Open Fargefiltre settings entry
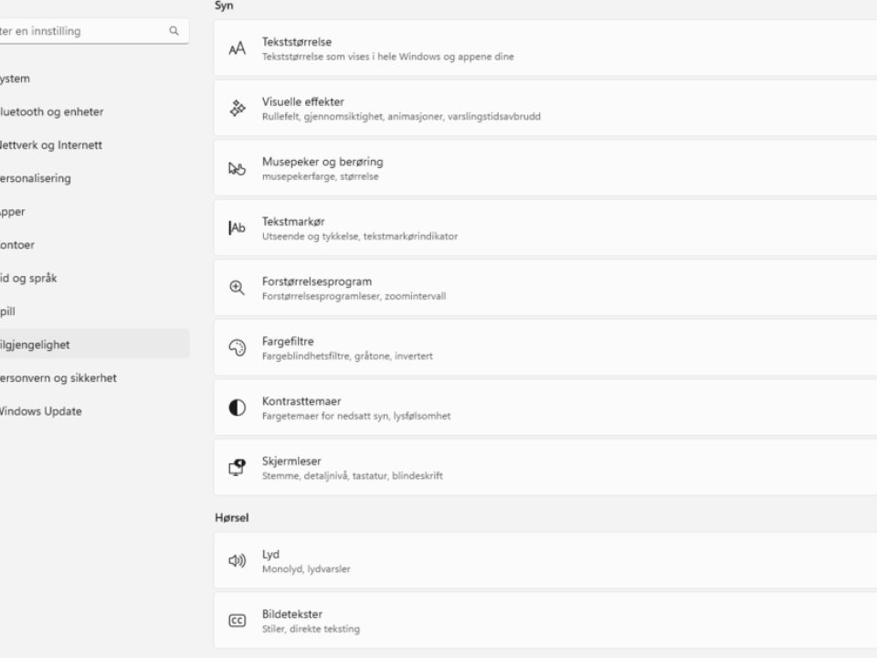 click(x=545, y=347)
